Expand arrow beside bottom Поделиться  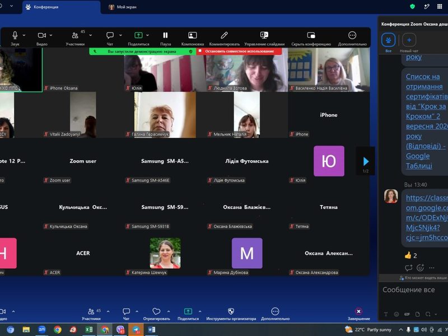coord(200,311)
